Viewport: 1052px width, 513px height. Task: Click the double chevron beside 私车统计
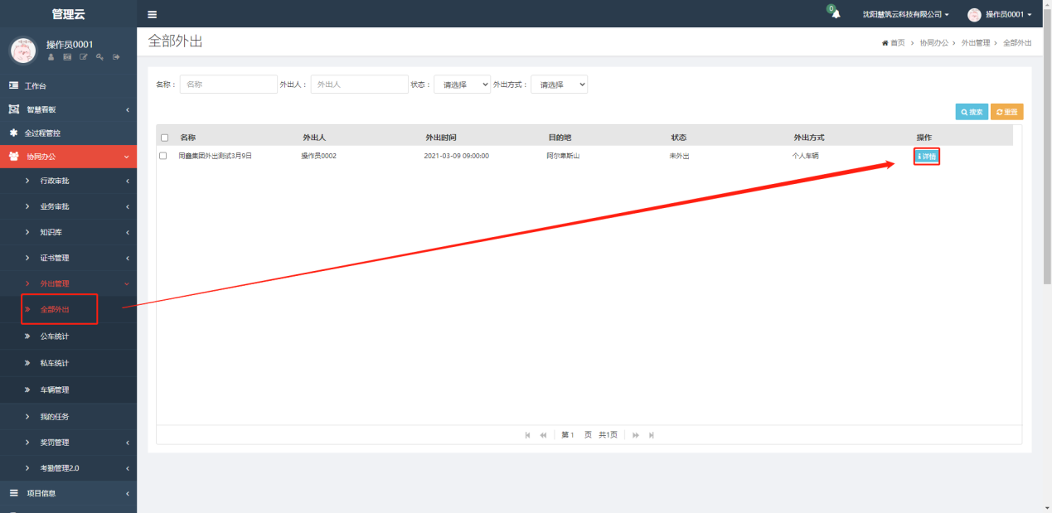[x=27, y=363]
